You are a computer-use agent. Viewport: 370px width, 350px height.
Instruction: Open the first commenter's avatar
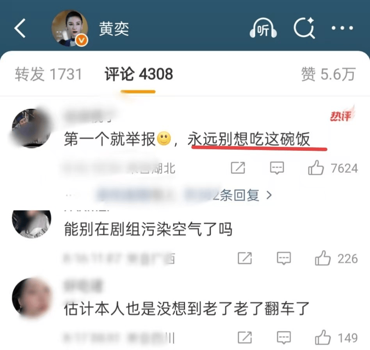pos(31,128)
